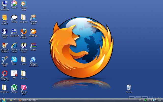The width and height of the screenshot is (163, 102).
Task: Open the Picasa 3 desktop shortcut
Action: click(14, 4)
